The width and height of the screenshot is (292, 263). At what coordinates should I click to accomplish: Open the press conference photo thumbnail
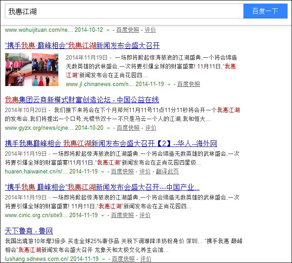tap(32, 69)
